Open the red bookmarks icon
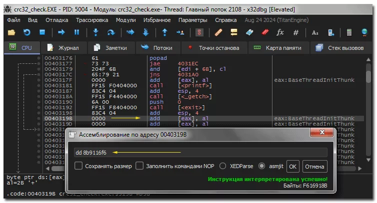 coord(265,32)
